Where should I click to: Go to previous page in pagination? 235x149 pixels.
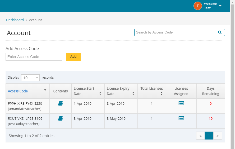pos(200,136)
